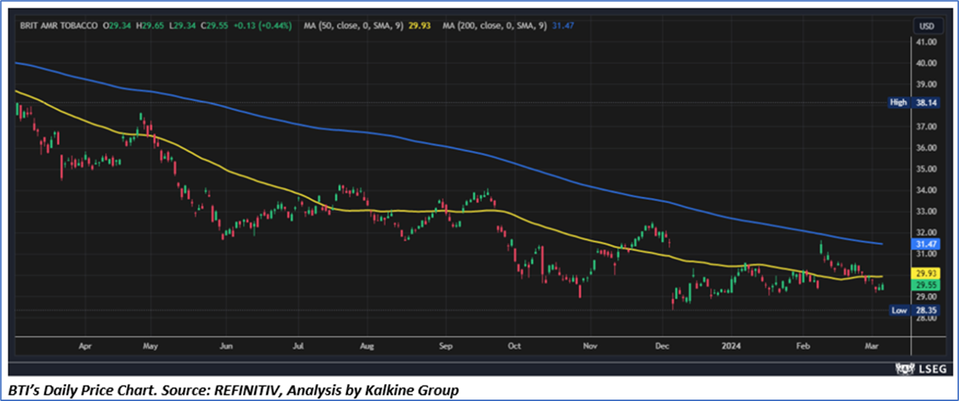The image size is (959, 401).
Task: Click the Apr label on time axis
Action: tap(86, 346)
